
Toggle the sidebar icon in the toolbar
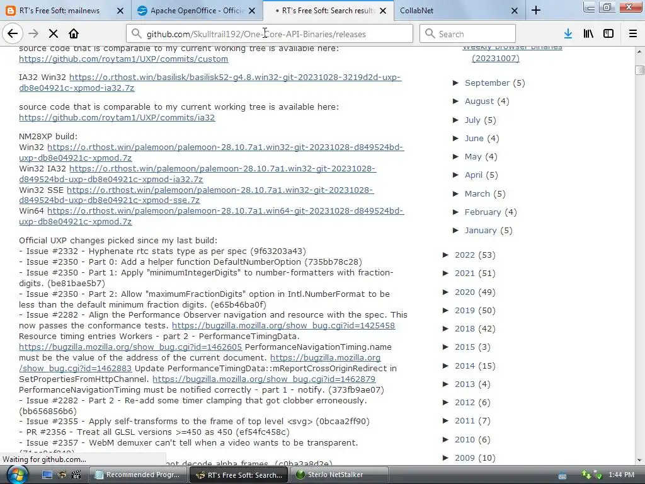click(608, 34)
